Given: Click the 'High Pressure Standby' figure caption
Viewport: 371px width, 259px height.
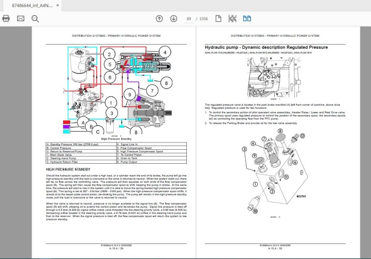Looking at the screenshot, I should point(116,139).
